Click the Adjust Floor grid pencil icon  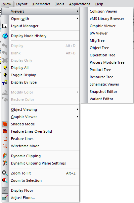coord(5,198)
